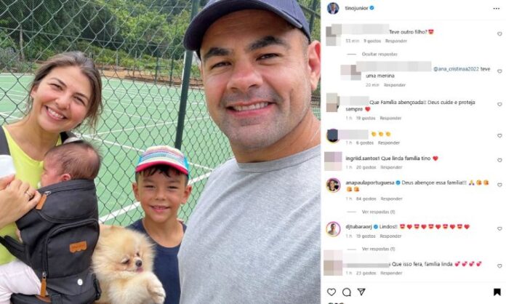Expand "Ver respostas (1)" under anapaulaportuguesa
This screenshot has height=304, width=506.
379,212
